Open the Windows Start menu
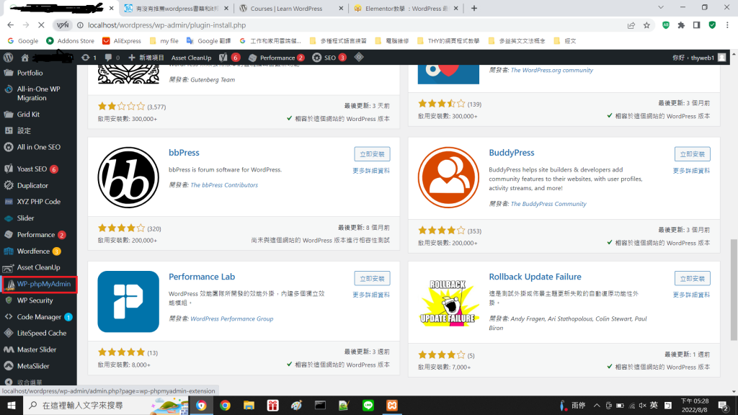The height and width of the screenshot is (415, 738). click(x=12, y=405)
